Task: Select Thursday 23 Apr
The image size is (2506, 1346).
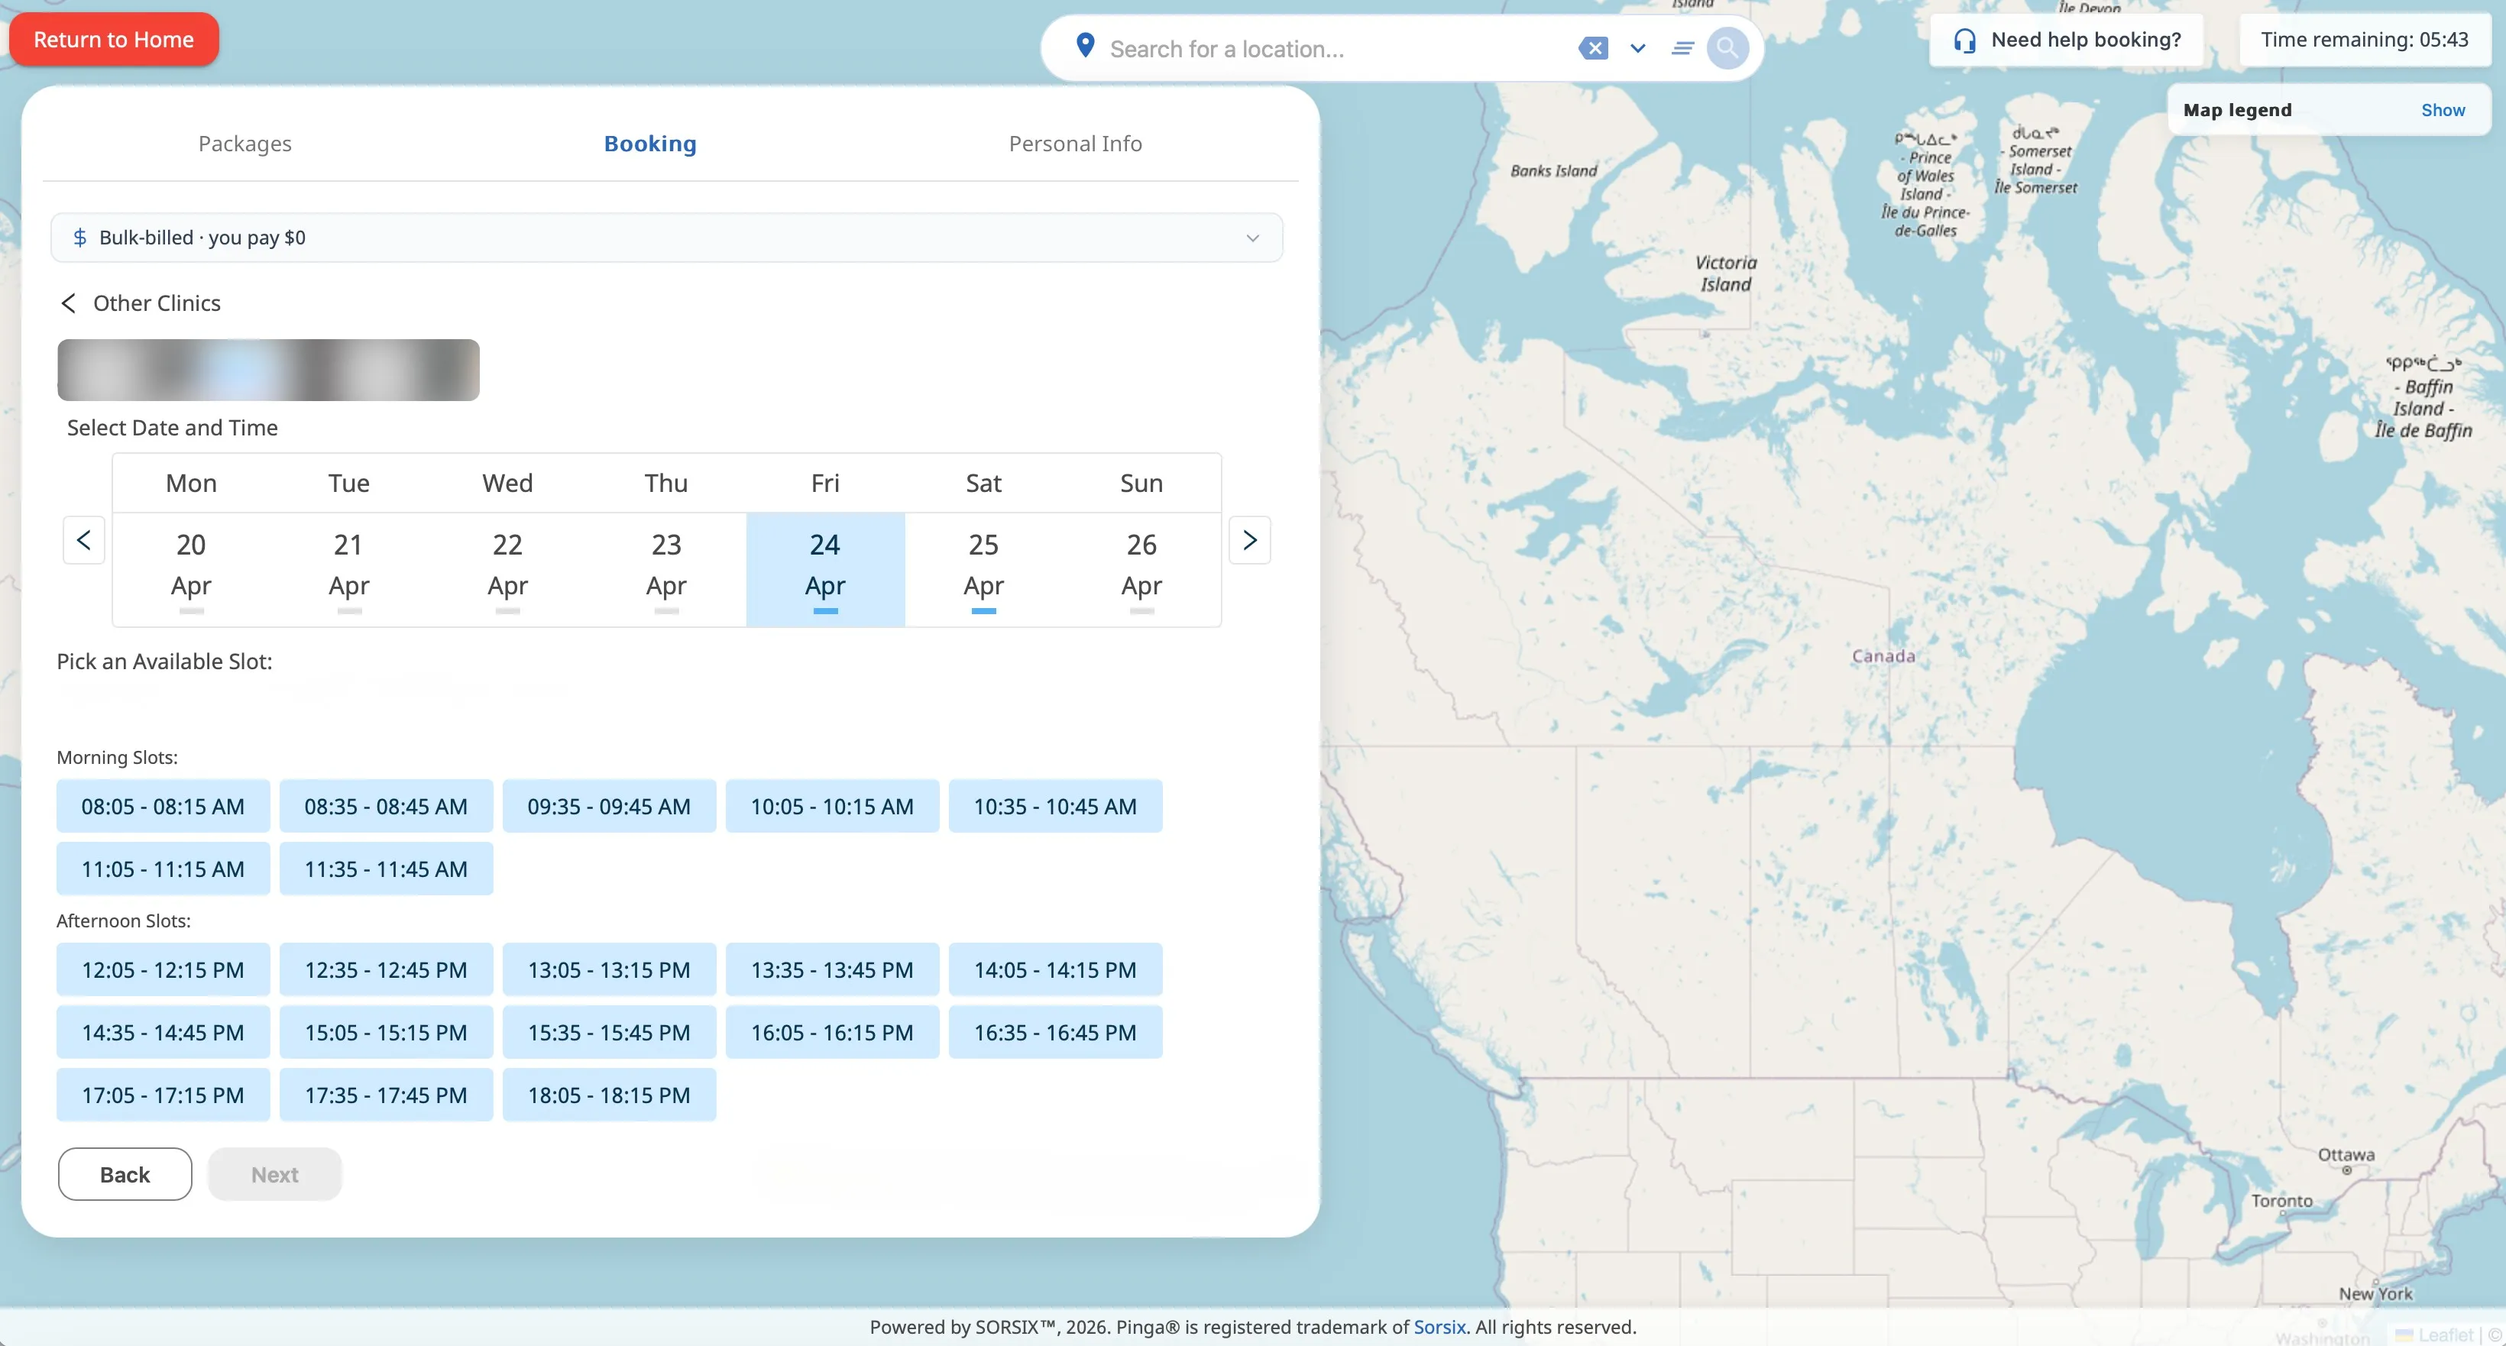Action: tap(666, 569)
